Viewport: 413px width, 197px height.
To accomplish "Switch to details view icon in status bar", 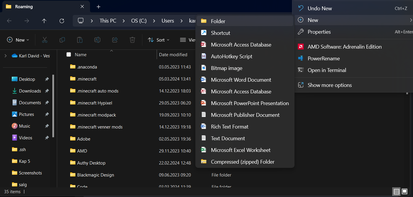I will [396, 192].
